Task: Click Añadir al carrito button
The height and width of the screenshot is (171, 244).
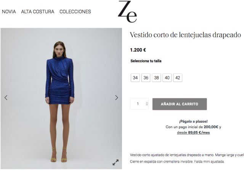Action: click(x=180, y=104)
